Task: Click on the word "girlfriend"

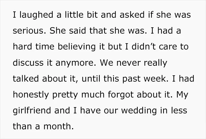Action: pyautogui.click(x=32, y=111)
